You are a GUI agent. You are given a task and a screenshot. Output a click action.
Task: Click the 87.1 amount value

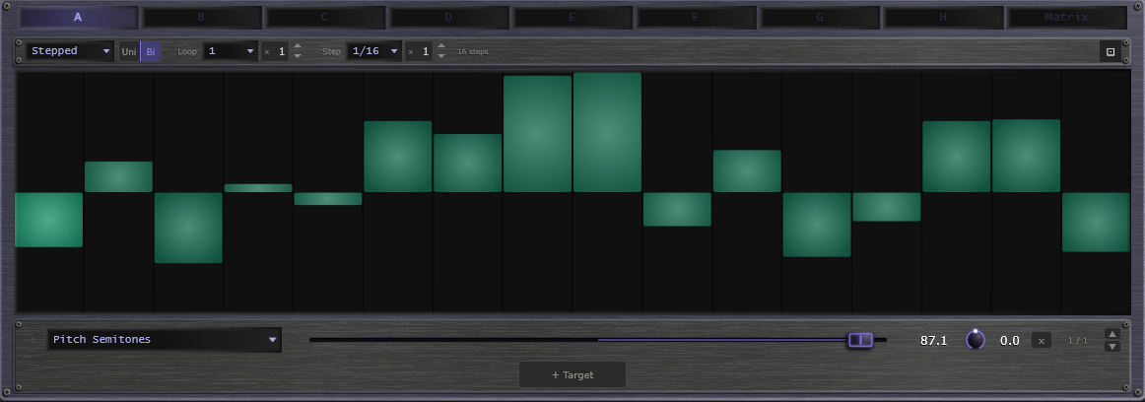point(933,340)
